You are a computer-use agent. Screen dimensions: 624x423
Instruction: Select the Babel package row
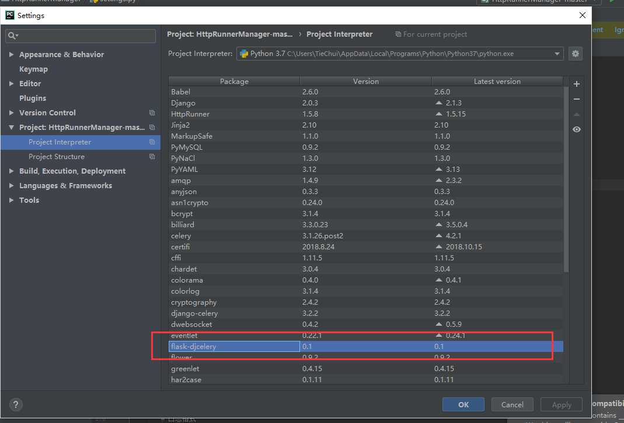coord(366,91)
